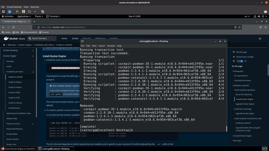Open terminal Search menu

click(x=102, y=46)
